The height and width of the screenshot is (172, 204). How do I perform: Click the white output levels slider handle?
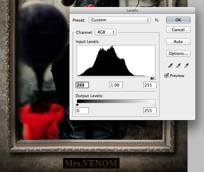[x=155, y=104]
